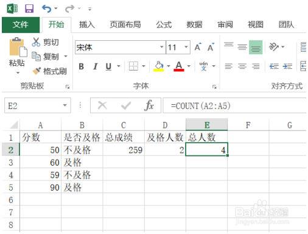The image size is (308, 234).
Task: Click the Decrease Indent button
Action: point(274,66)
